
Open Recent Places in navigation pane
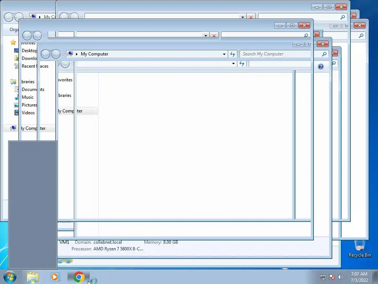(35, 66)
